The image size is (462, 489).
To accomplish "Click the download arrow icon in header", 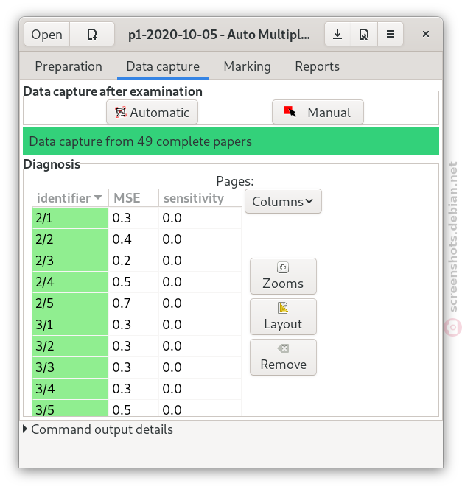I will point(337,34).
